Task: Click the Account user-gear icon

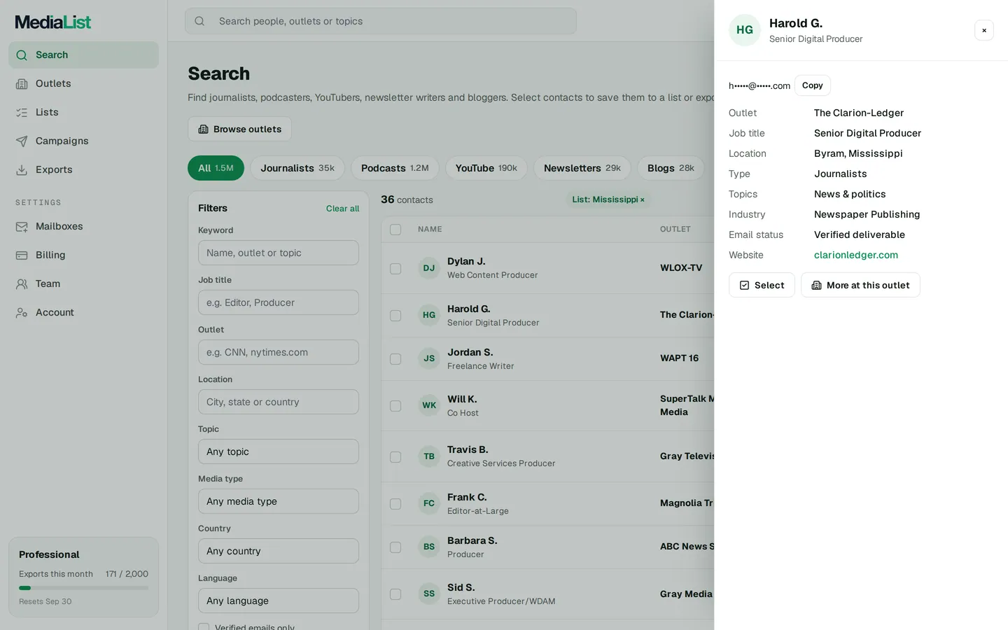Action: [x=22, y=313]
